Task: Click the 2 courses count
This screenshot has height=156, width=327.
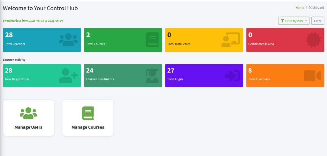Action: 88,35
